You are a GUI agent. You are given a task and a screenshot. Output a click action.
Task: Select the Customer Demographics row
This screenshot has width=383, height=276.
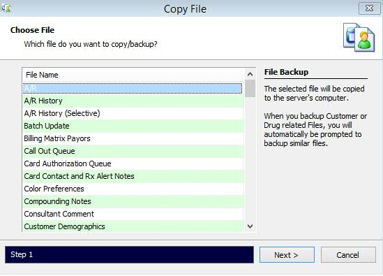pos(133,226)
